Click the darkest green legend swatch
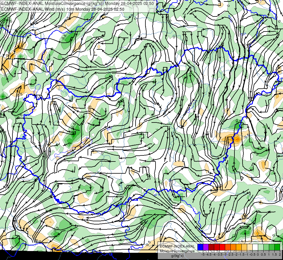The image size is (283, 260). tap(277, 247)
